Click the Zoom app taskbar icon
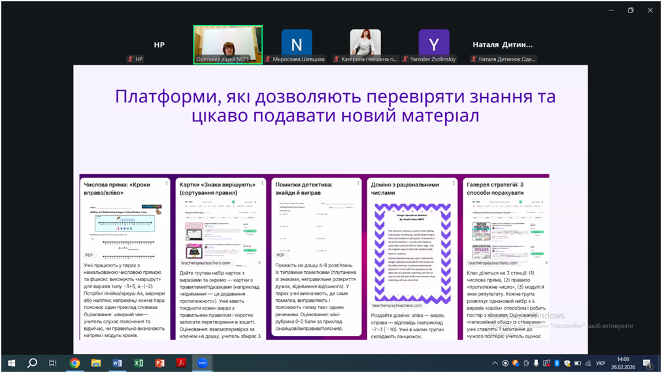This screenshot has width=662, height=373. point(203,363)
